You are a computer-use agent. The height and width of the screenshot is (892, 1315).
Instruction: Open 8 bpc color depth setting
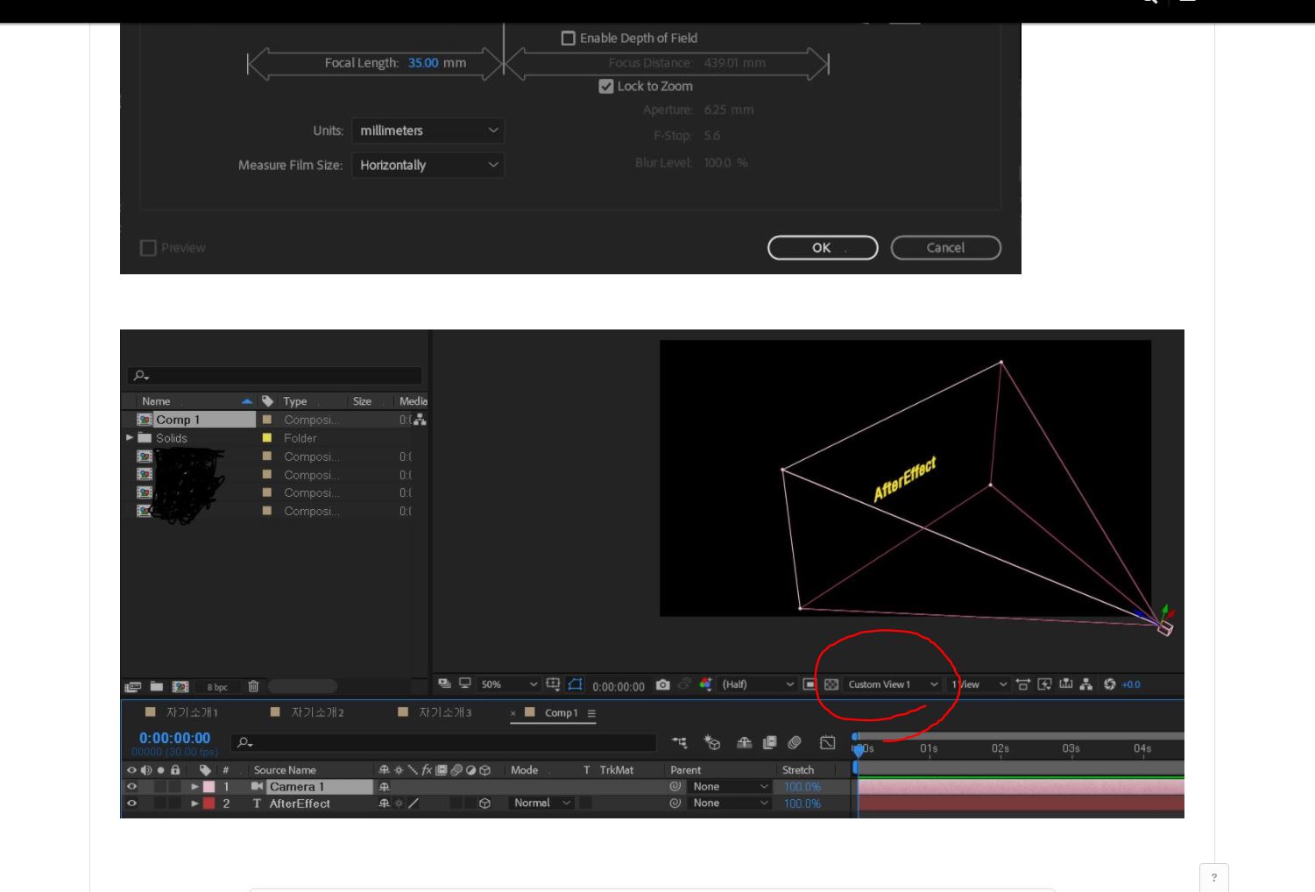point(217,687)
